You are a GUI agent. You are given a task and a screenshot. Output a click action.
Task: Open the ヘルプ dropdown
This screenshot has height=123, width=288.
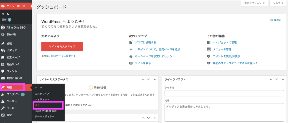click(278, 3)
